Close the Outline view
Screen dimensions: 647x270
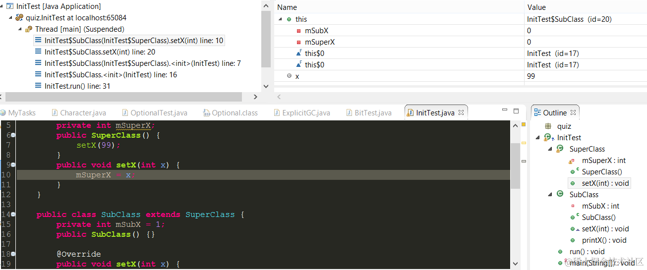[x=573, y=113]
